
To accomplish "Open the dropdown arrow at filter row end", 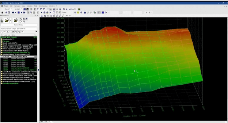I will 36,32.
